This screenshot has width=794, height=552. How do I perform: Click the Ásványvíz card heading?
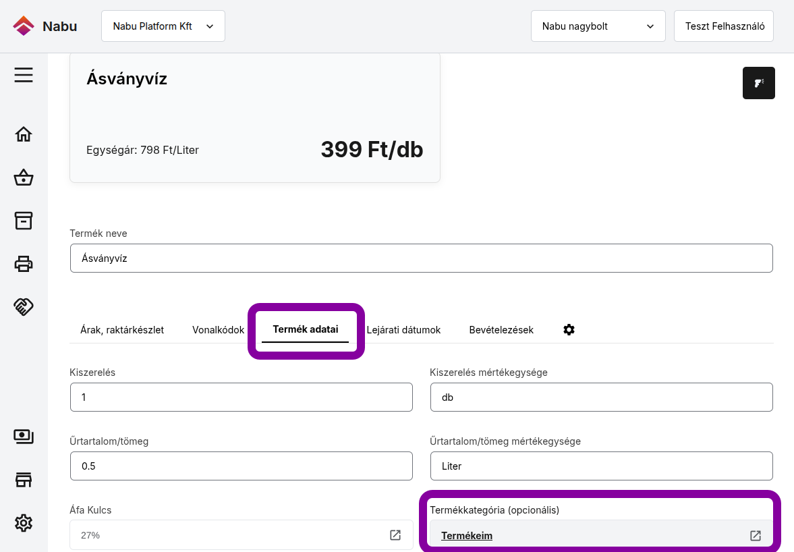(x=127, y=78)
